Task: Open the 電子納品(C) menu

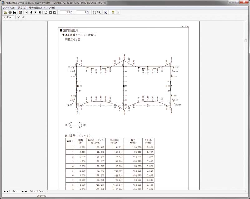Action: [35, 7]
